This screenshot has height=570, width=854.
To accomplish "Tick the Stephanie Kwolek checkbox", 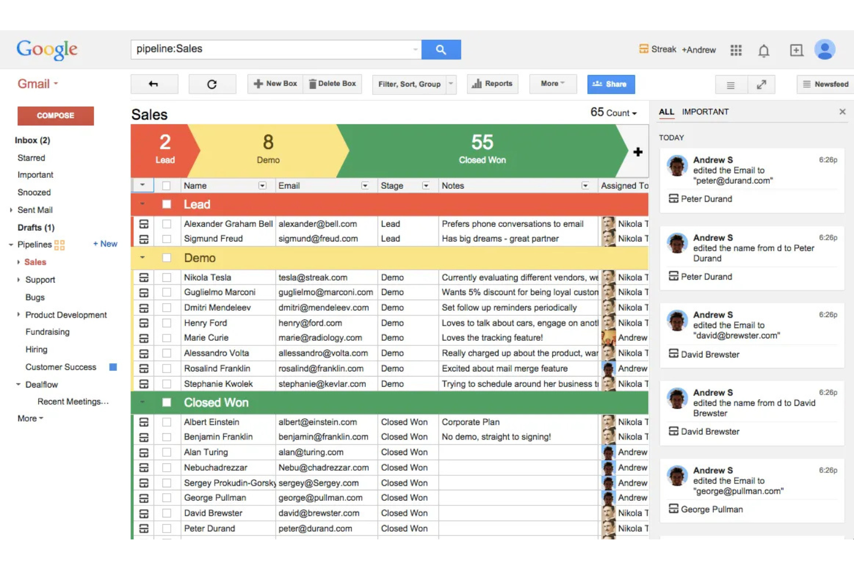I will click(x=167, y=384).
